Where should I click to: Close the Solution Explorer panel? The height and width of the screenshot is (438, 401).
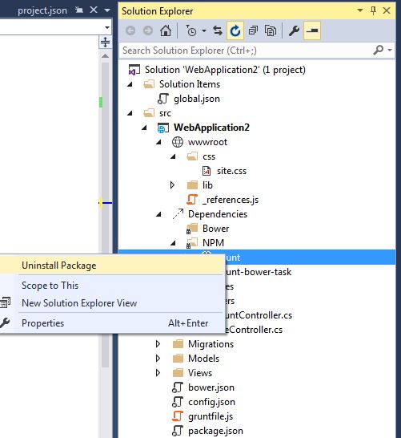pyautogui.click(x=387, y=10)
